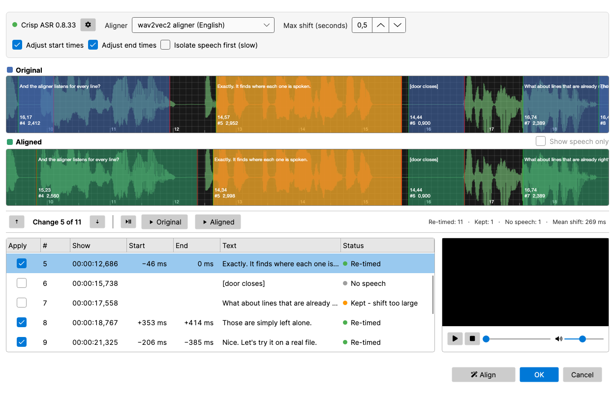The image size is (615, 393).
Task: Click the play/pause toggle button
Action: (128, 222)
